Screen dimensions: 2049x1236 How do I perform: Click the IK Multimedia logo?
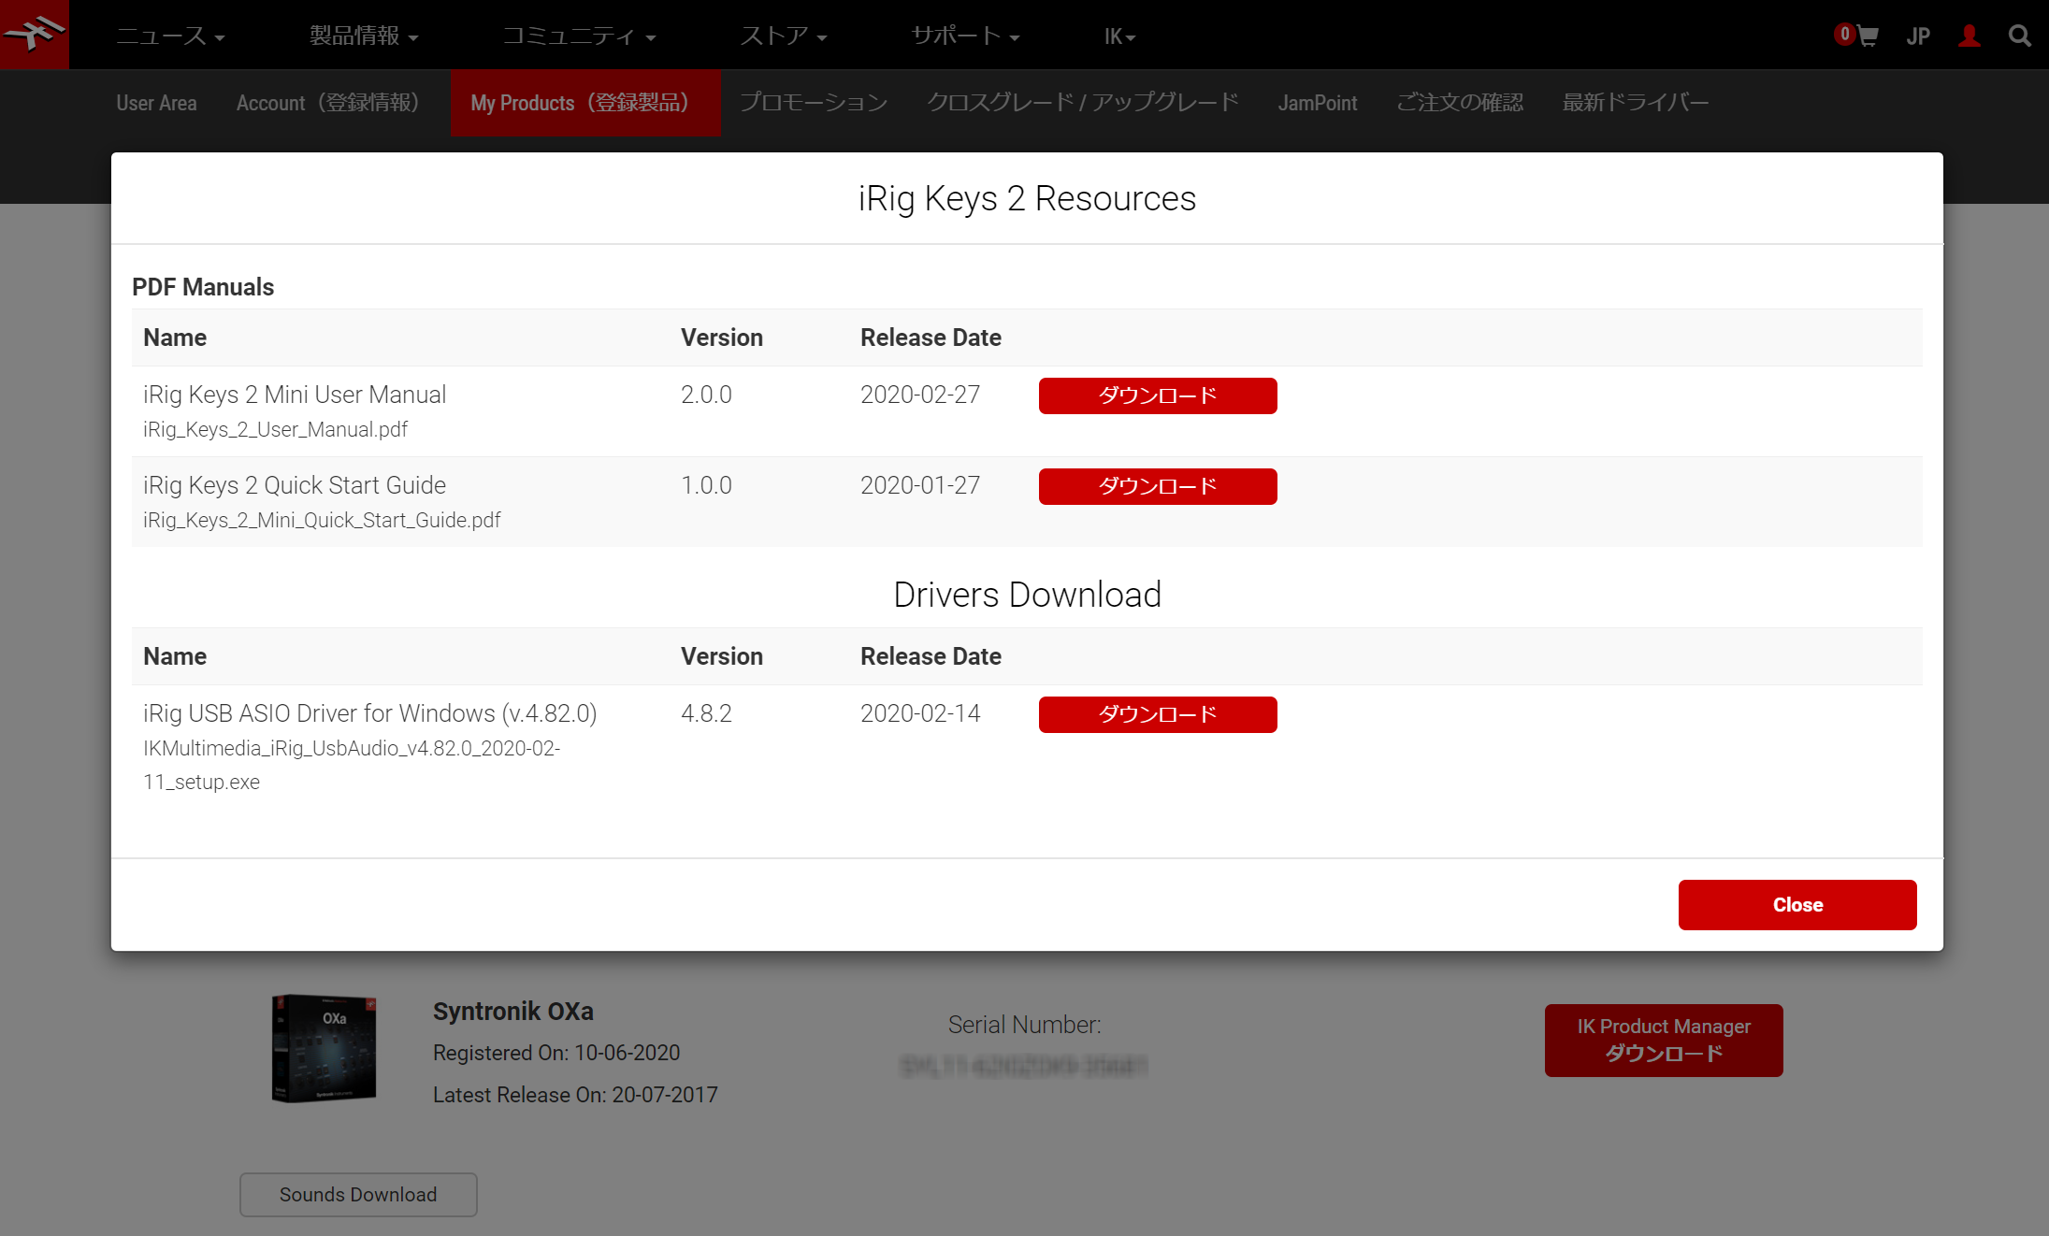click(x=35, y=35)
